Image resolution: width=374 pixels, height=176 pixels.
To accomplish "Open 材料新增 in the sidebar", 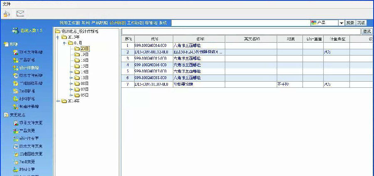I will tap(25, 99).
